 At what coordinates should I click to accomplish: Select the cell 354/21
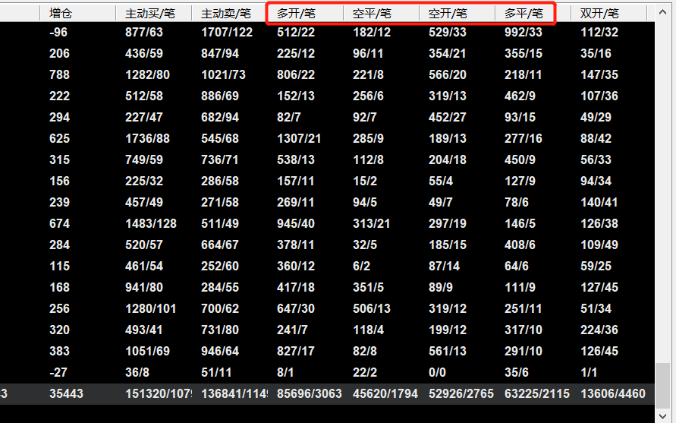448,53
